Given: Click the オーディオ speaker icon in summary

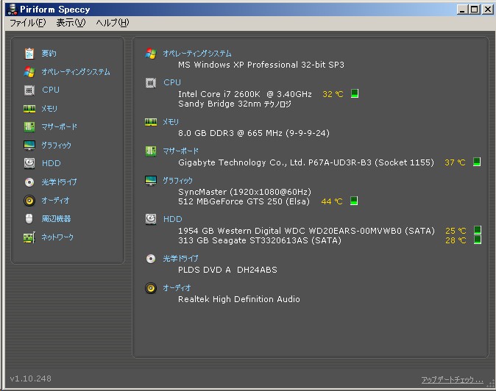Looking at the screenshot, I should tap(151, 288).
